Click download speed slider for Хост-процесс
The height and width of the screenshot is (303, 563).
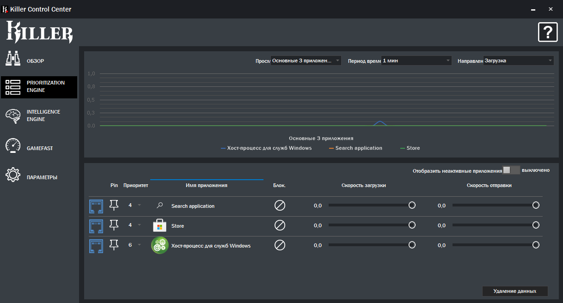click(x=372, y=245)
